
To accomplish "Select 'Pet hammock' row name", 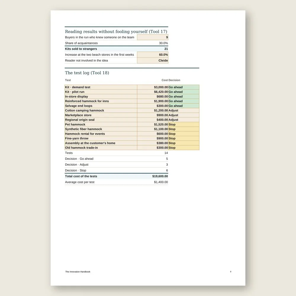I will coord(75,124).
